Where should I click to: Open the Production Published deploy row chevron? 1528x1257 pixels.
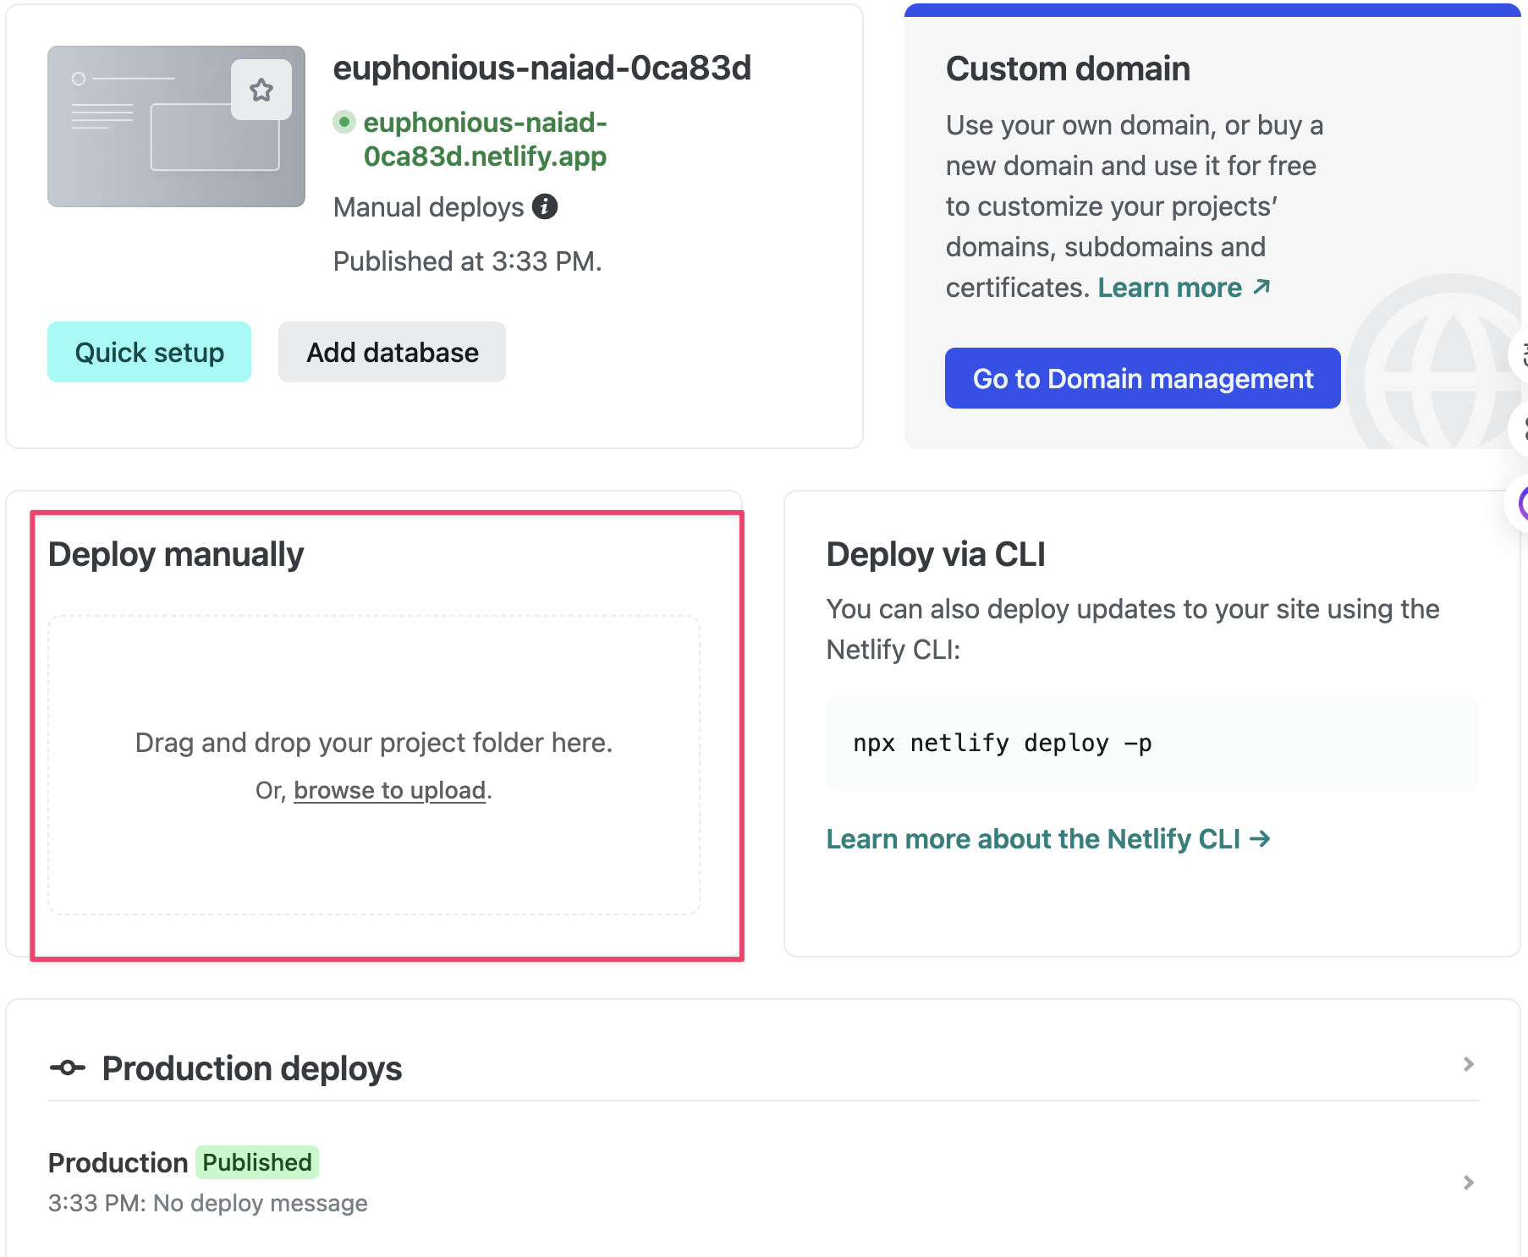point(1469,1183)
